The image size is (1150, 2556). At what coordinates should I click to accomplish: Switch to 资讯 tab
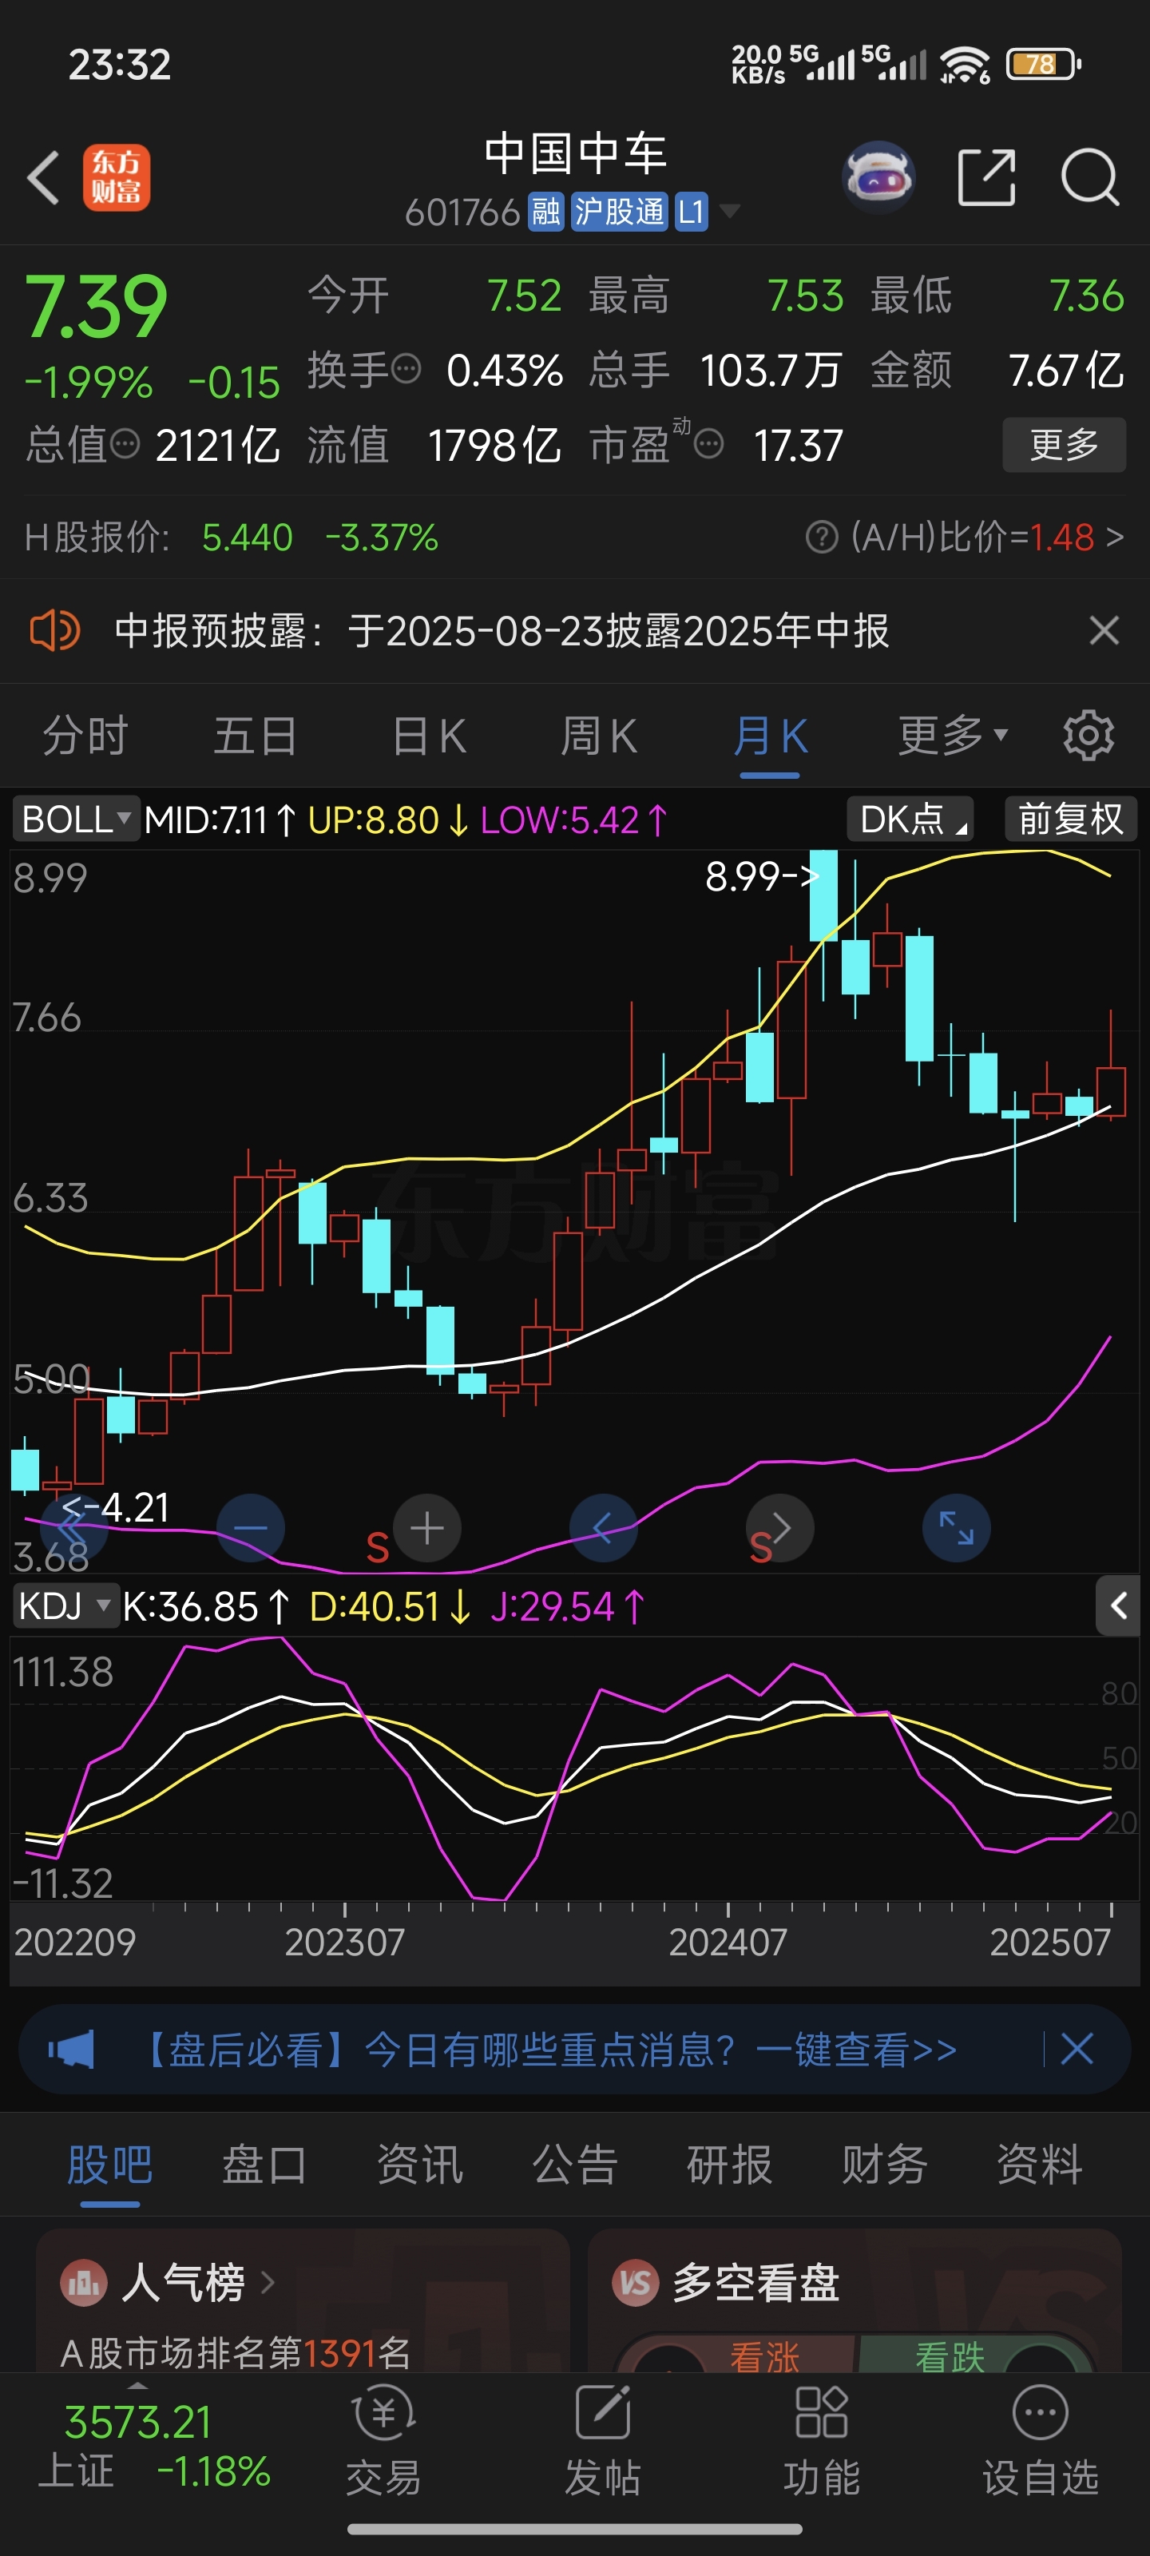tap(420, 2164)
